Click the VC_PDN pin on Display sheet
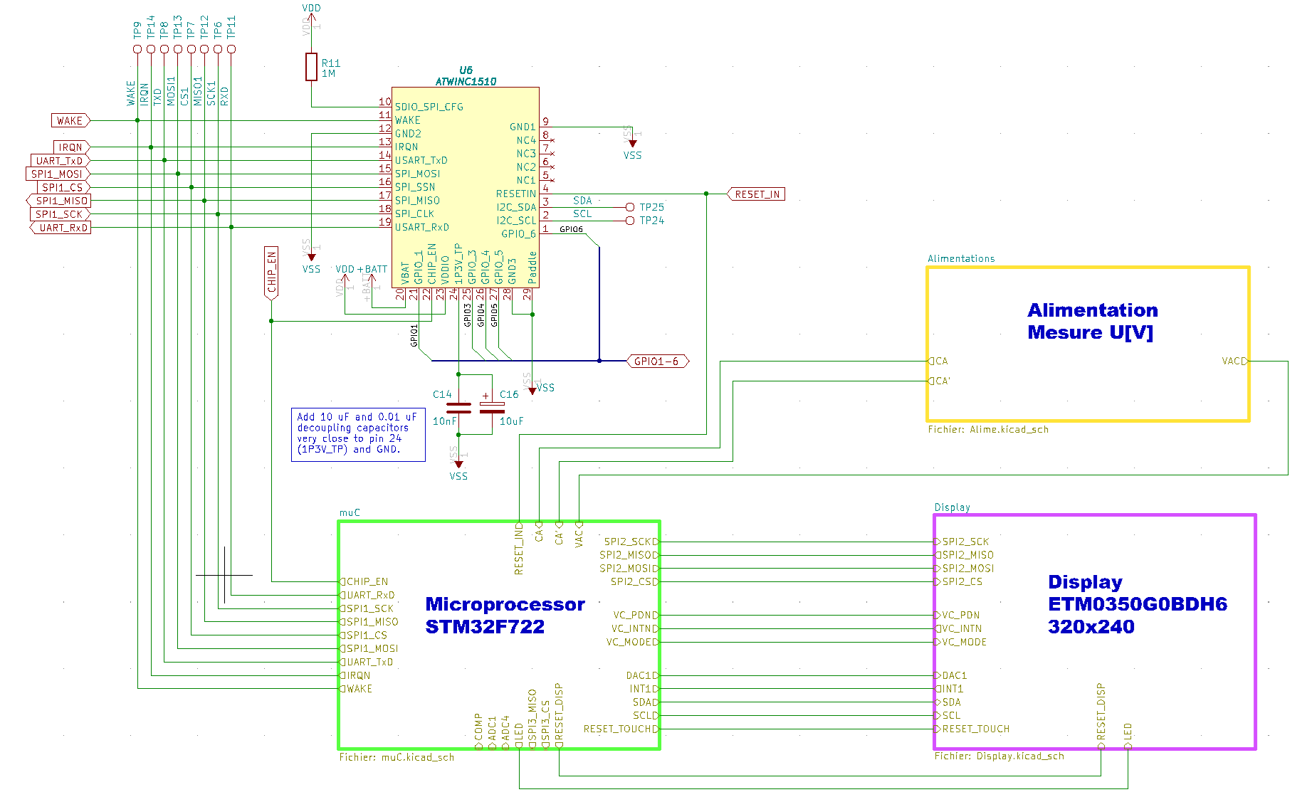Viewport: 1302px width, 802px height. 957,615
